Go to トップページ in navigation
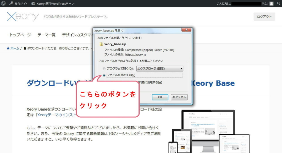The image size is (282, 153). (20, 35)
